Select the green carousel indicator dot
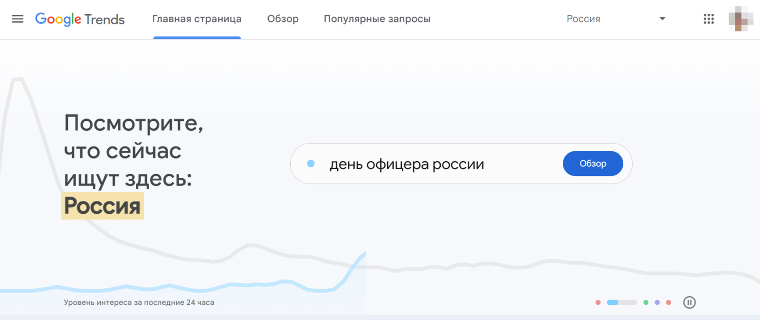The image size is (760, 320). coord(646,302)
